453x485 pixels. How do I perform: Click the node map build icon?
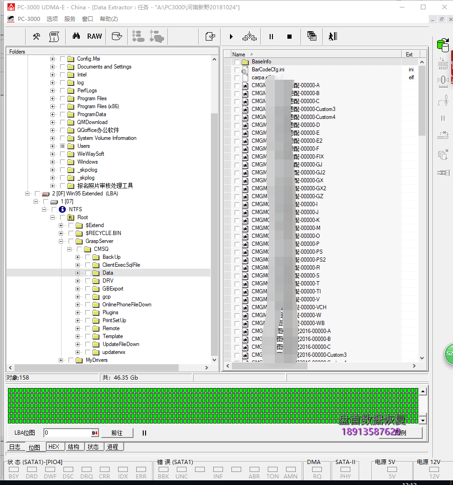(x=250, y=36)
